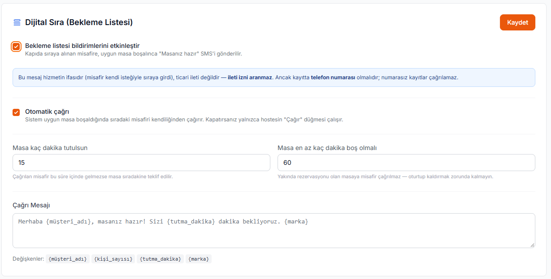Uncheck the Otomatik çağrı checkbox

16,112
